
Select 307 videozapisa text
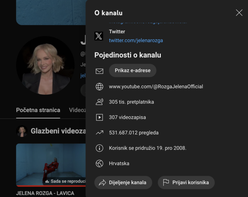pos(127,117)
